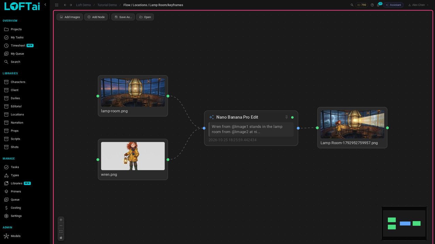
Task: Zoom out on the canvas
Action: (x=61, y=226)
